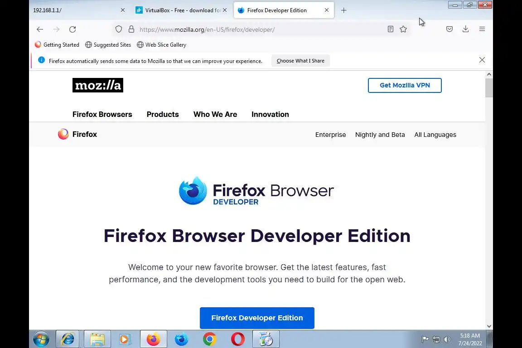Click the Firefox taskbar icon
Viewport: 522px width, 348px height.
[154, 339]
